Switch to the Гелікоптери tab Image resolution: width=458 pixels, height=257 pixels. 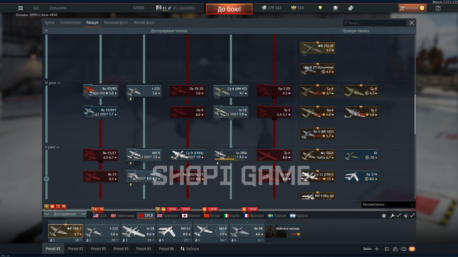tap(71, 23)
